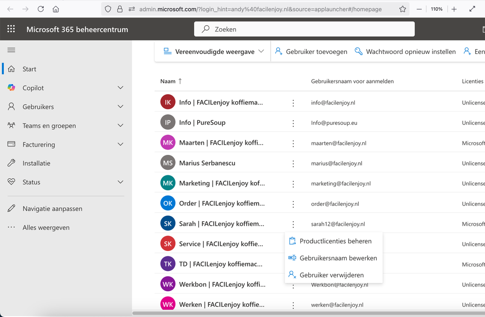Click the browser address bar URL

click(260, 9)
